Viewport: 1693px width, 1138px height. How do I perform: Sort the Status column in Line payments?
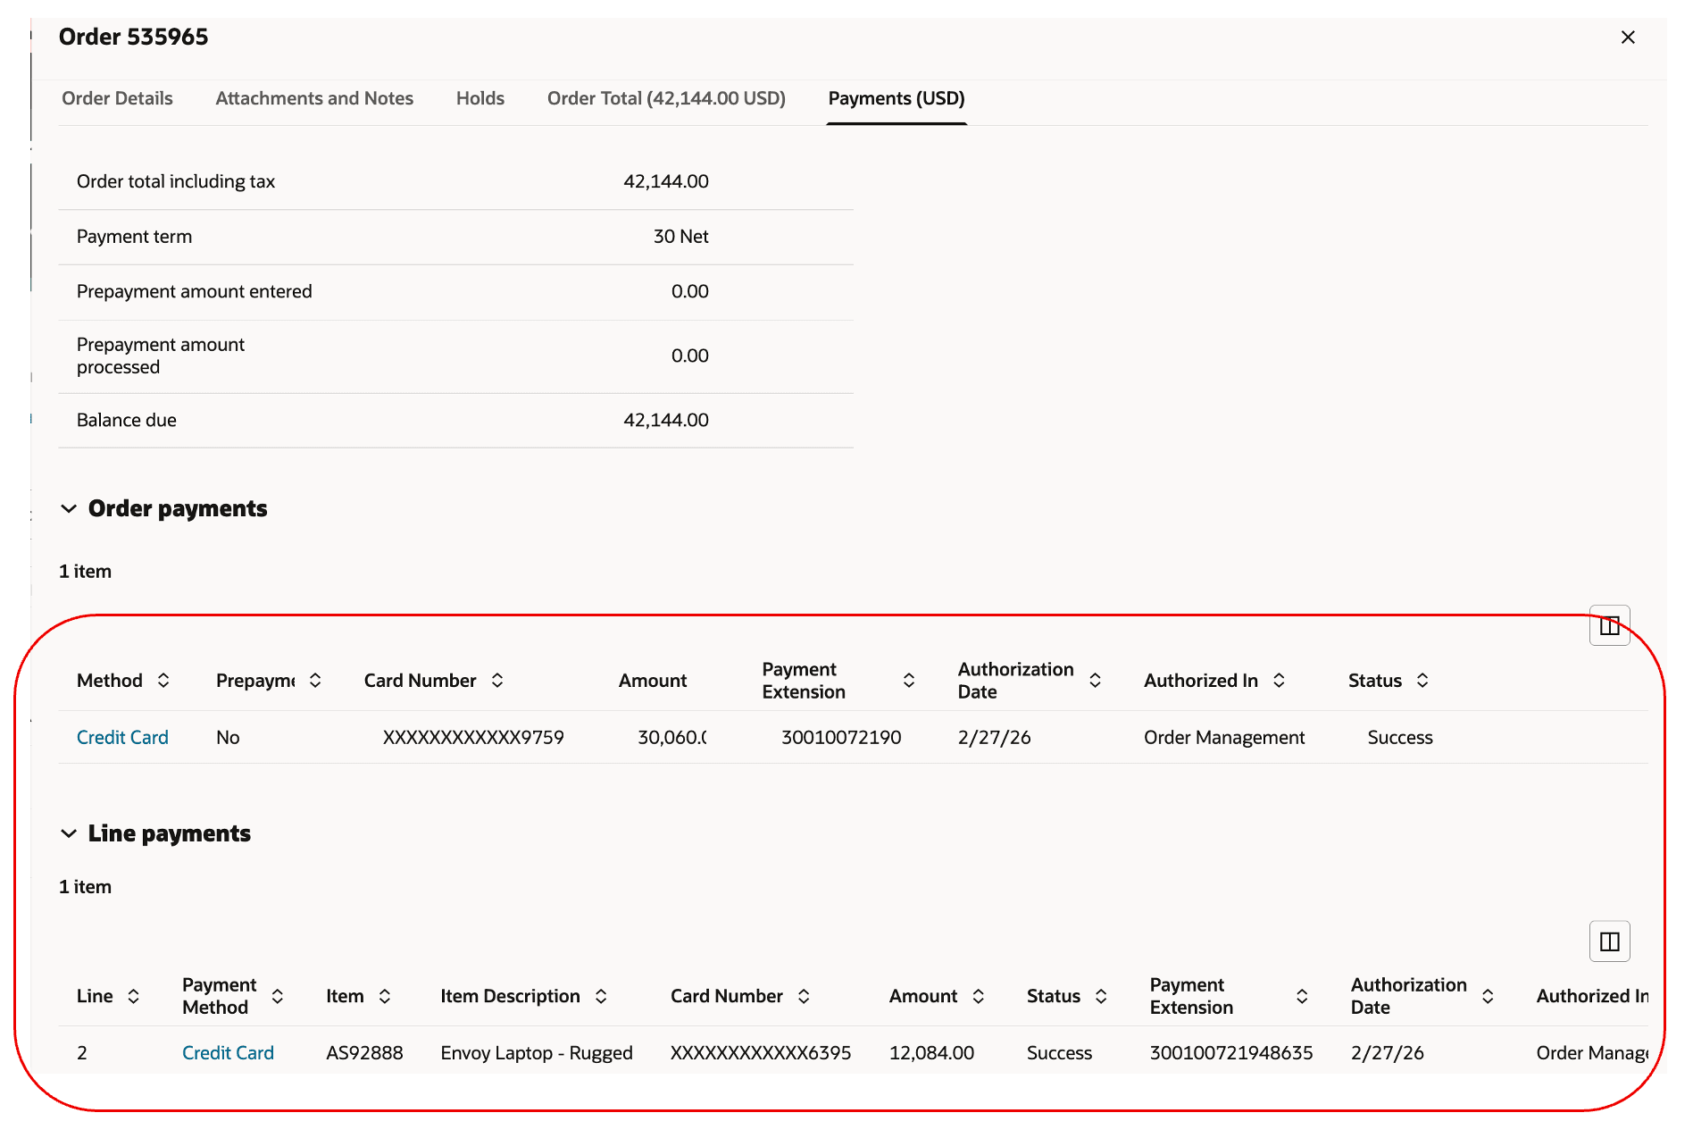[1101, 996]
